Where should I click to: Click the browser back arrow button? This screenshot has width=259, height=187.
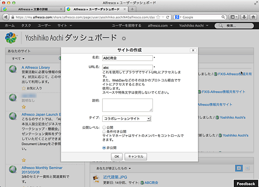coord(6,17)
